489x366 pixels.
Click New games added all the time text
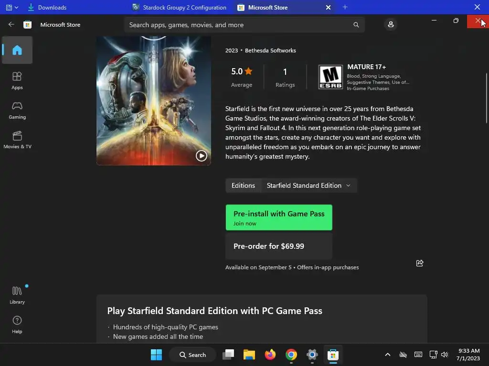(158, 337)
